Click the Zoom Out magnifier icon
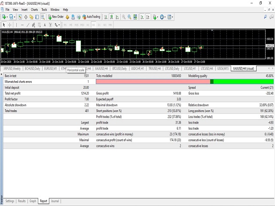 [129, 17]
